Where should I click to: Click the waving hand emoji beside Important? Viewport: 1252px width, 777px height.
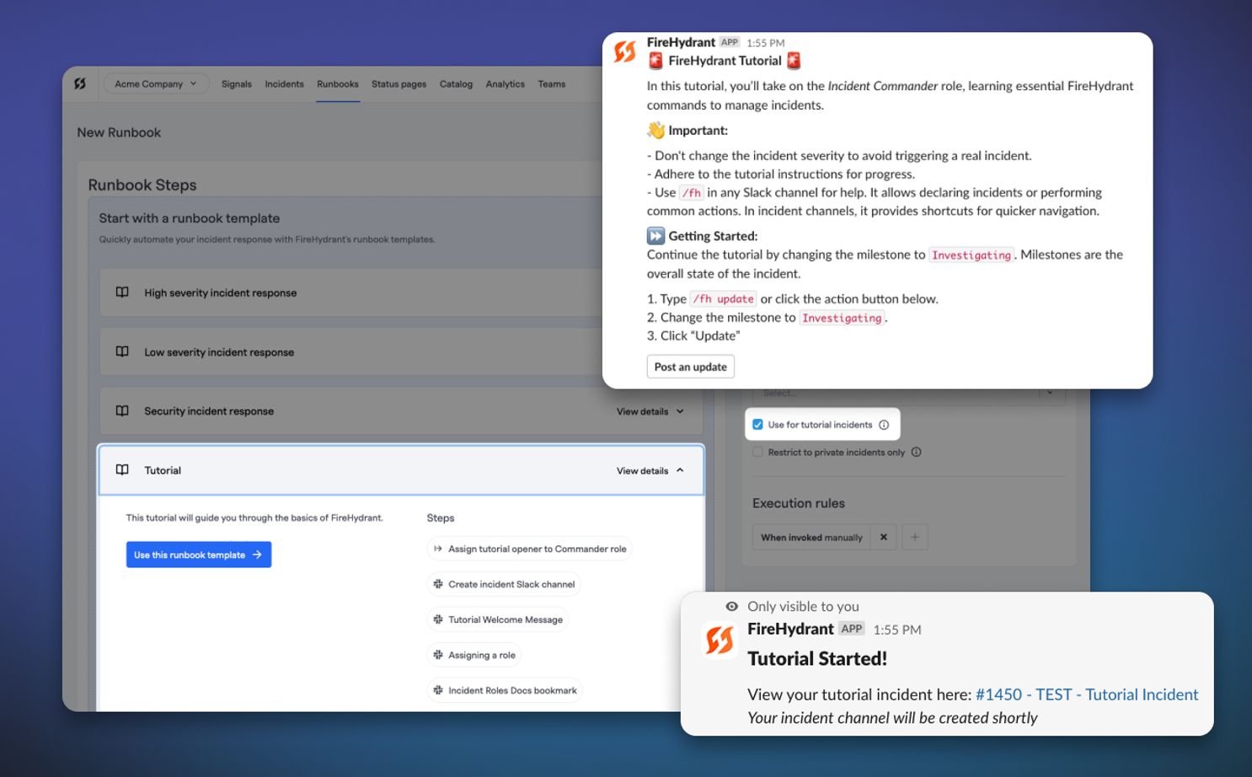coord(655,130)
